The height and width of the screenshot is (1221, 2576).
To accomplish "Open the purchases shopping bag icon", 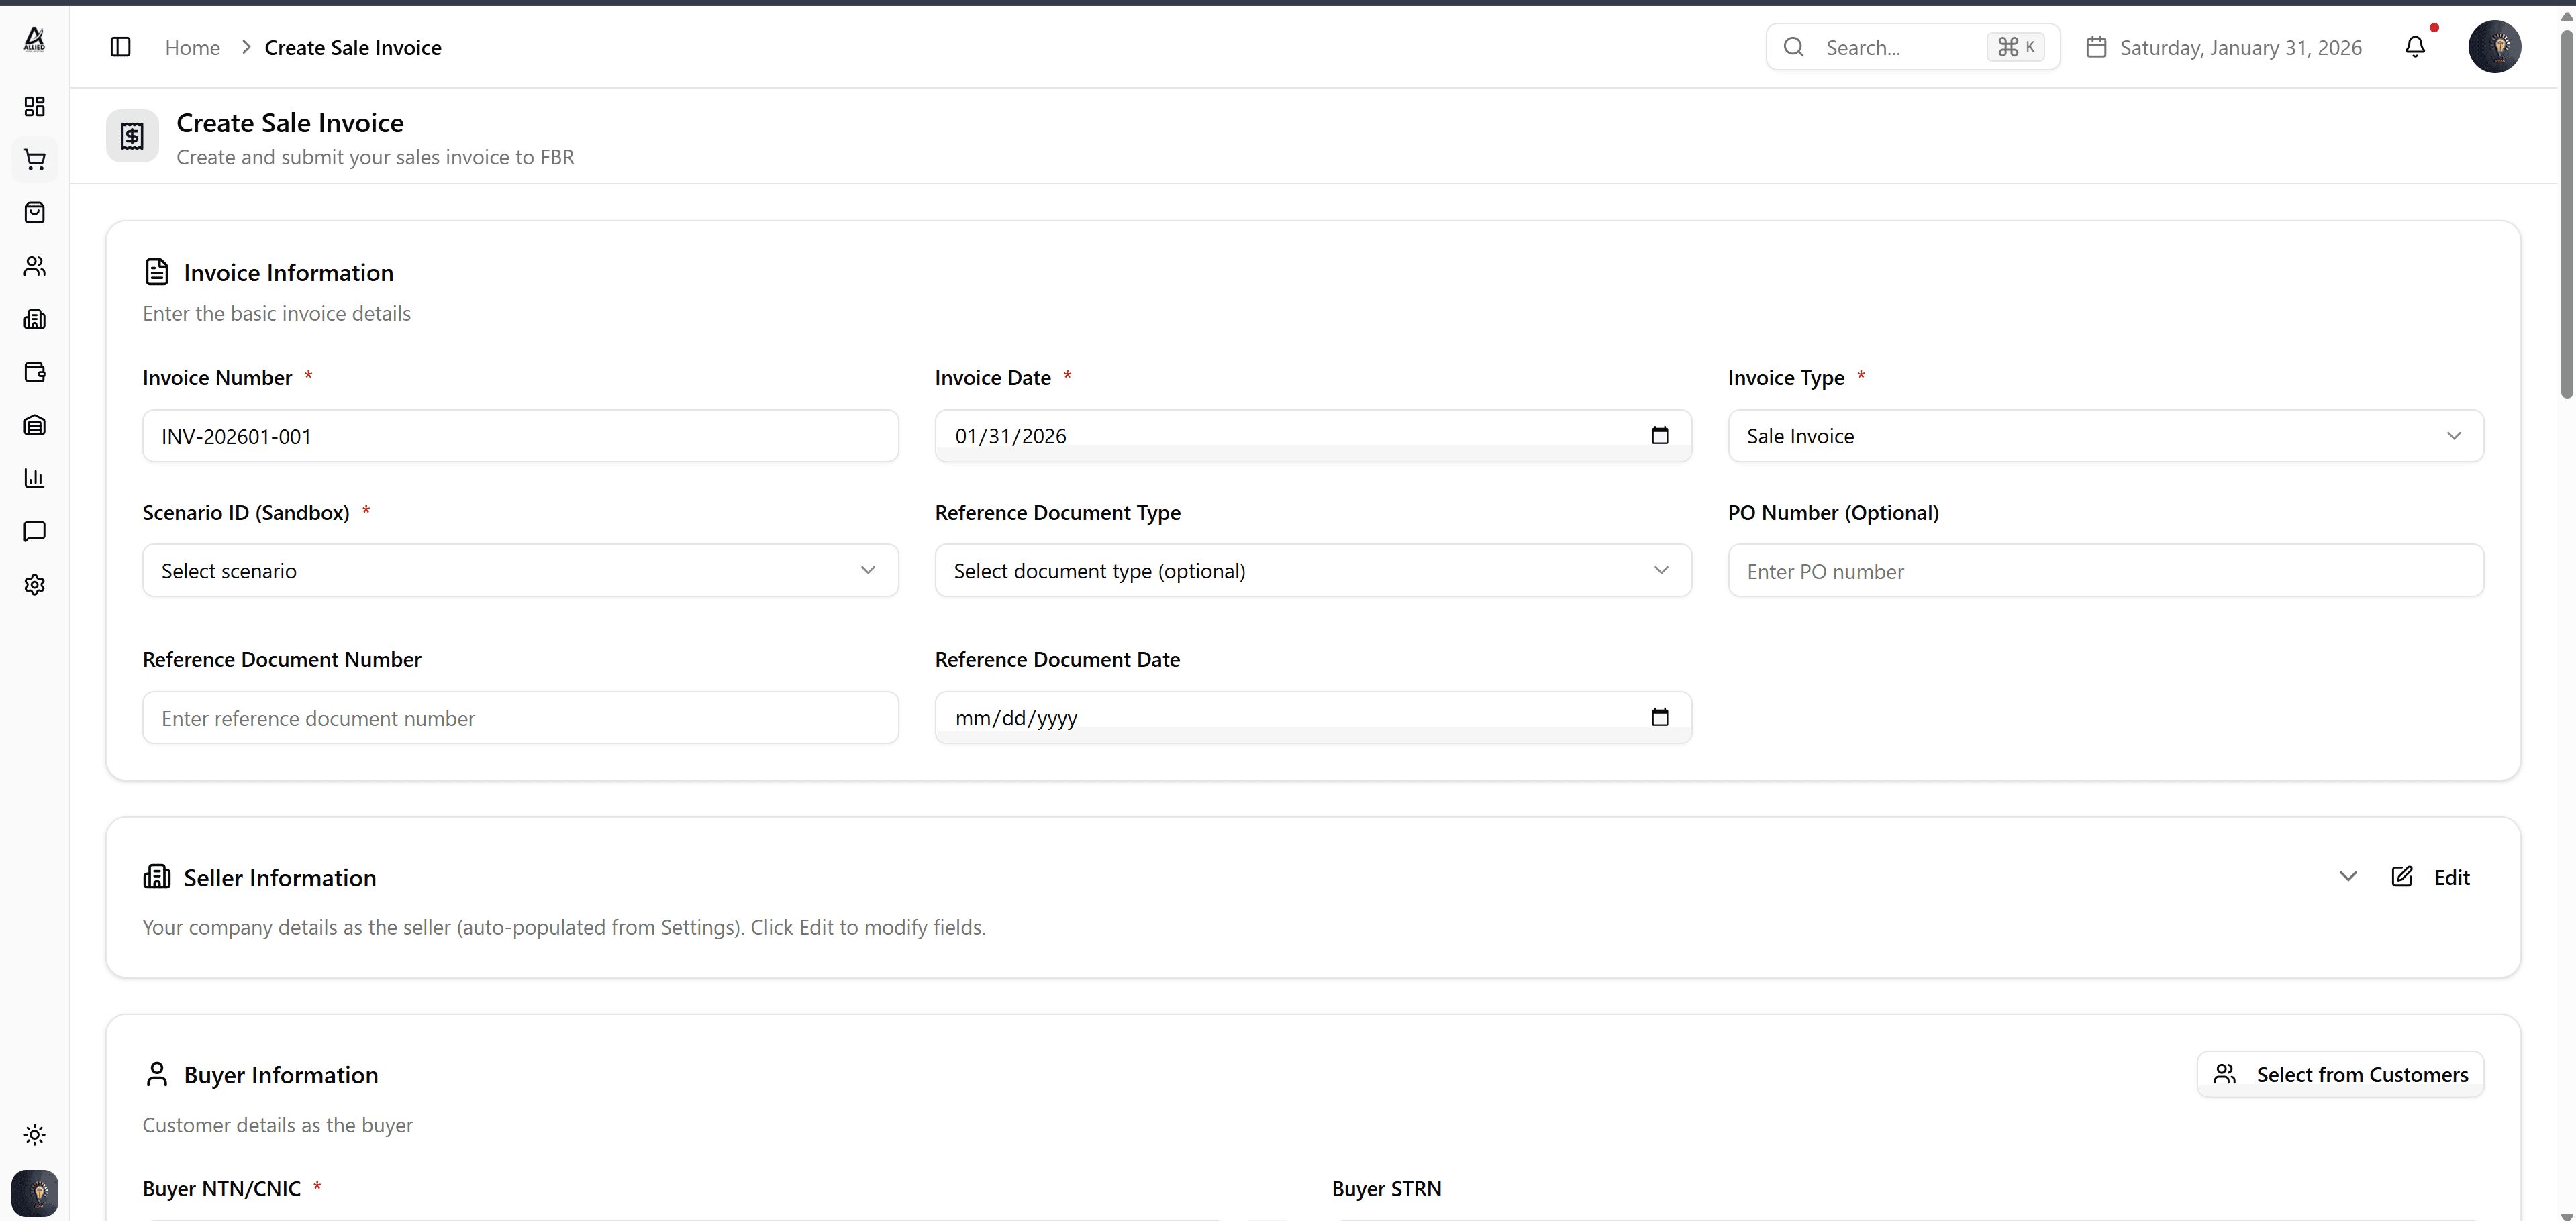I will pyautogui.click(x=34, y=213).
